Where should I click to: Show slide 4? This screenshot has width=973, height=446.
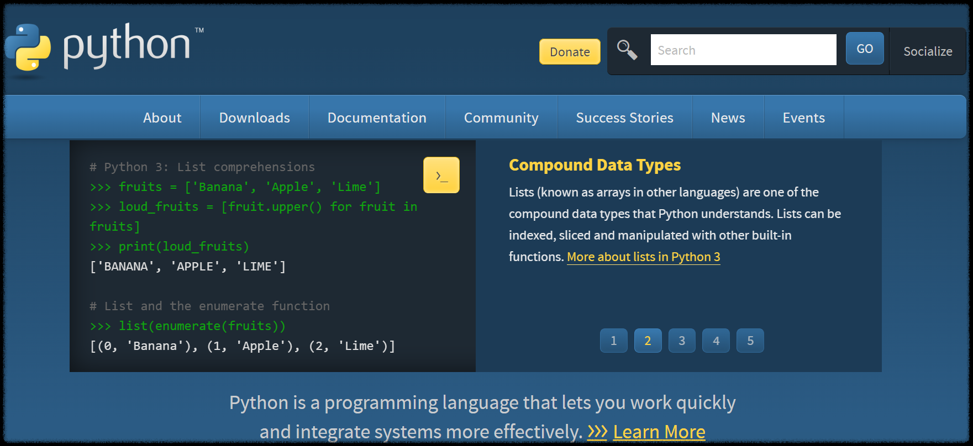(716, 341)
